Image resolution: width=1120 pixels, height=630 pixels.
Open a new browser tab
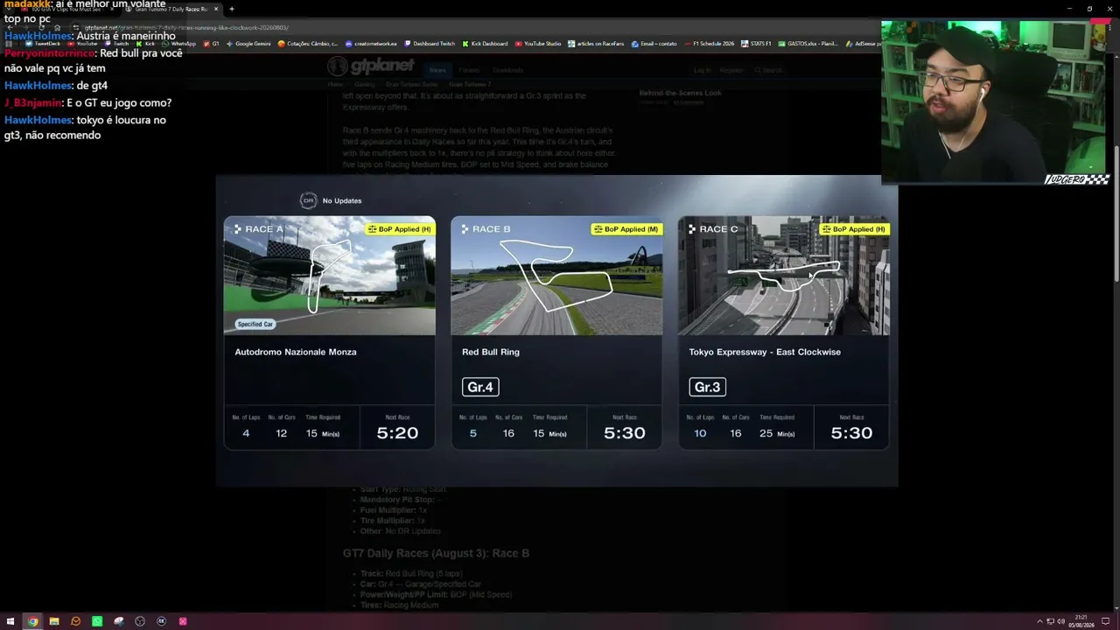(232, 9)
